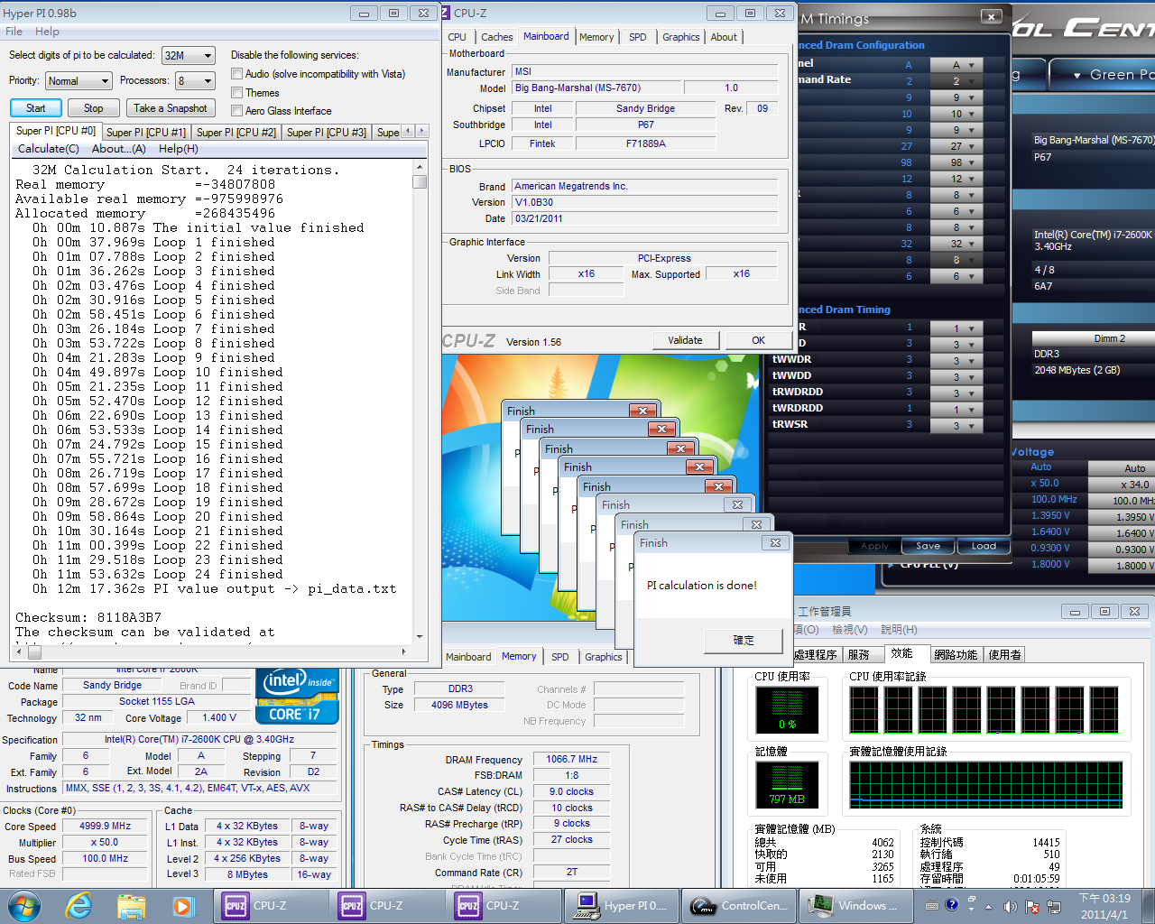Switch to the SPD tab in top CPU-Z
Screen dimensions: 1155x924
[x=637, y=37]
